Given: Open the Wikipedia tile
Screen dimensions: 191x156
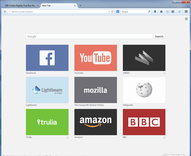Looking at the screenshot, I should tap(144, 90).
